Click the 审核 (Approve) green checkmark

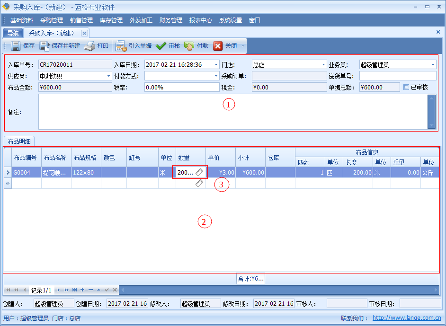pos(161,46)
